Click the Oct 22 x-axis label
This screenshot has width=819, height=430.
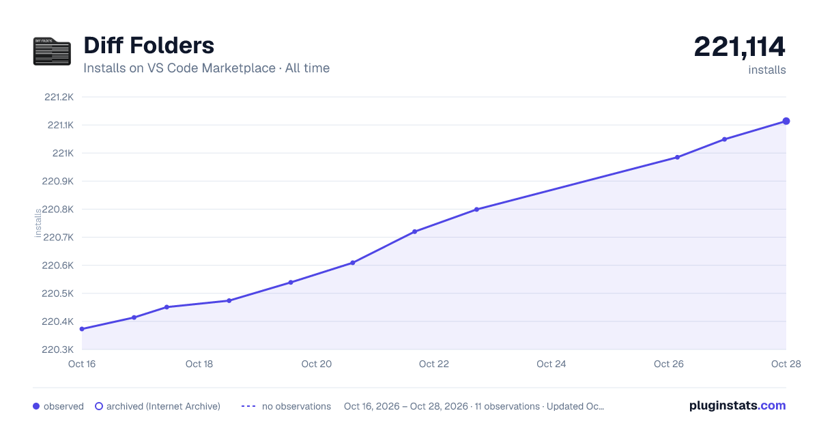(x=434, y=364)
